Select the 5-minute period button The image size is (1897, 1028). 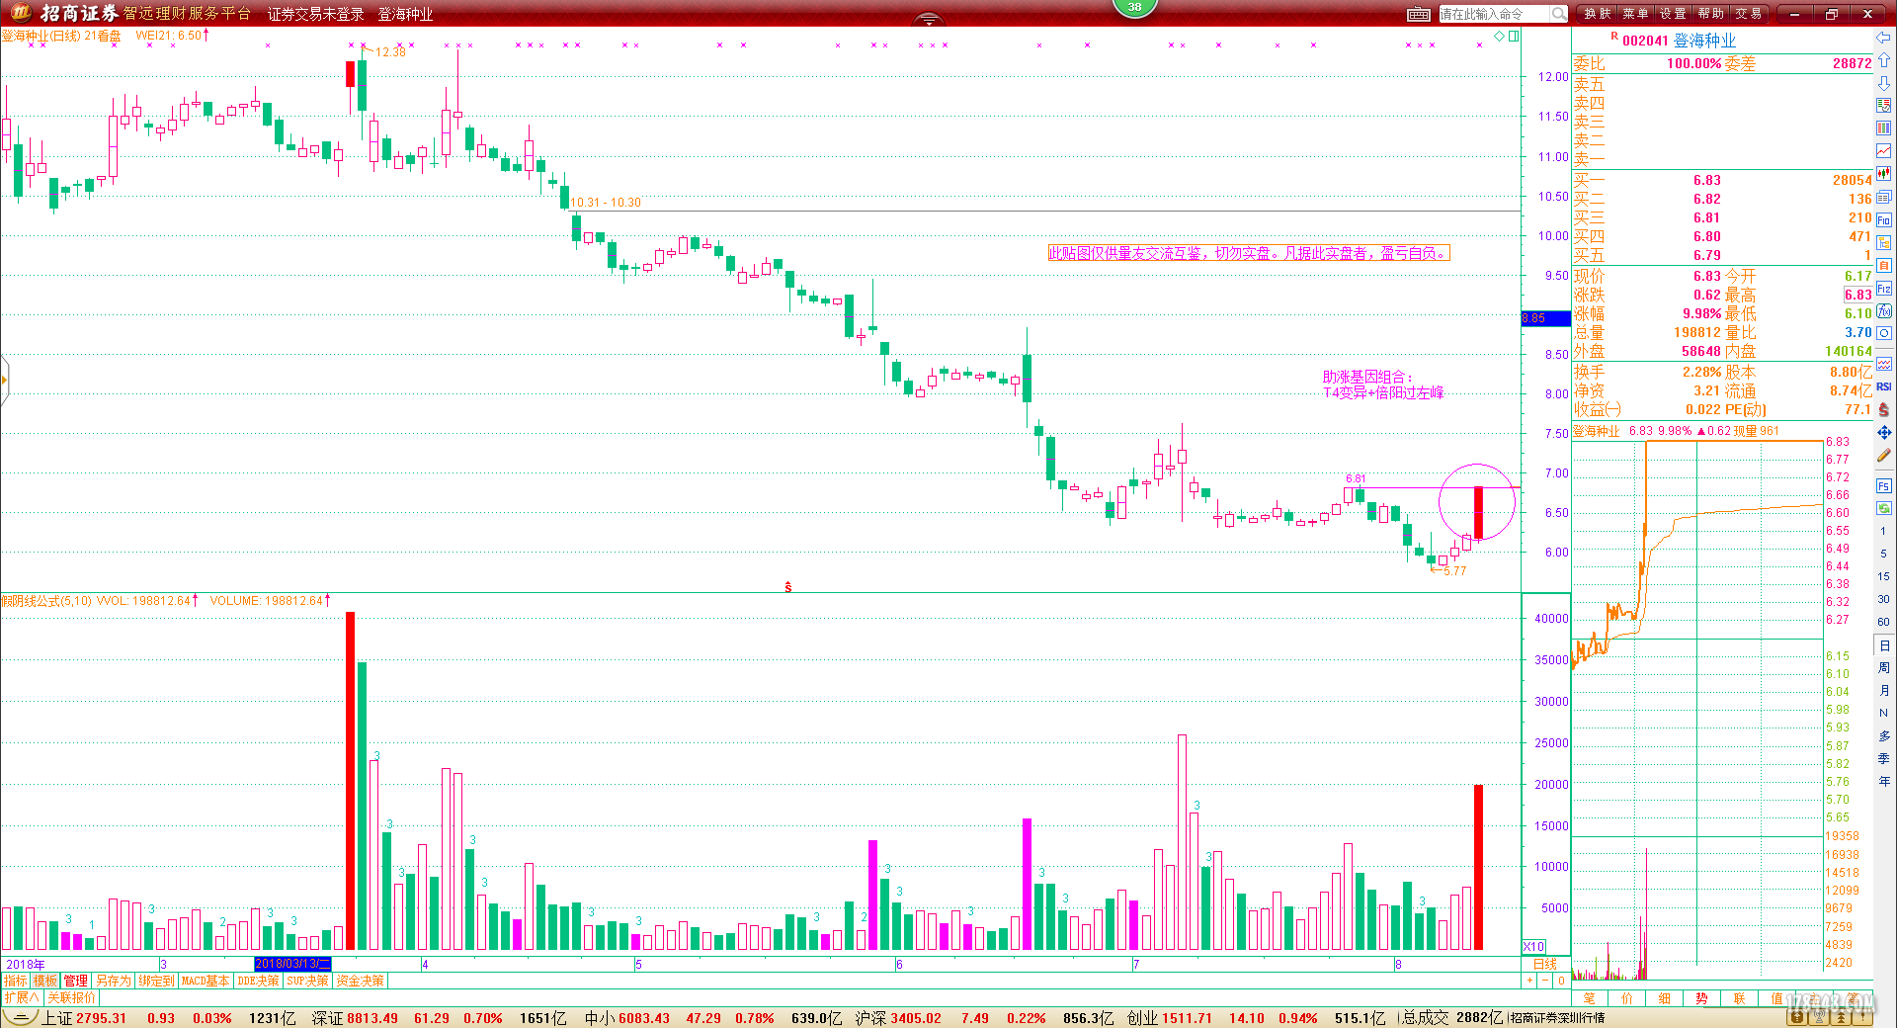tap(1883, 554)
